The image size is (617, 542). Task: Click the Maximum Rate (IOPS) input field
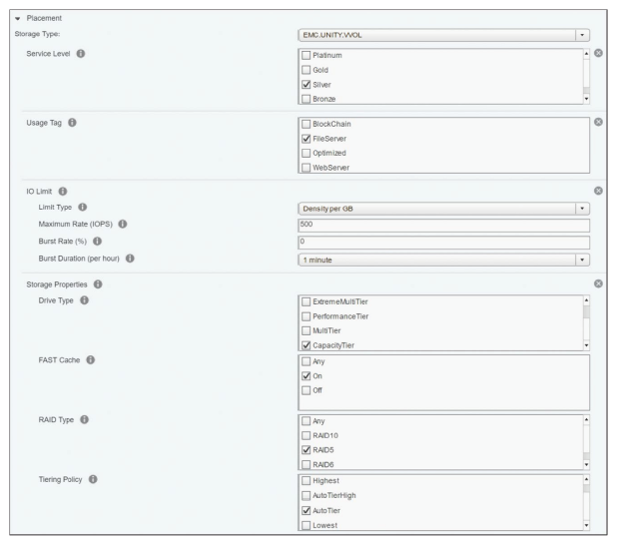click(443, 225)
